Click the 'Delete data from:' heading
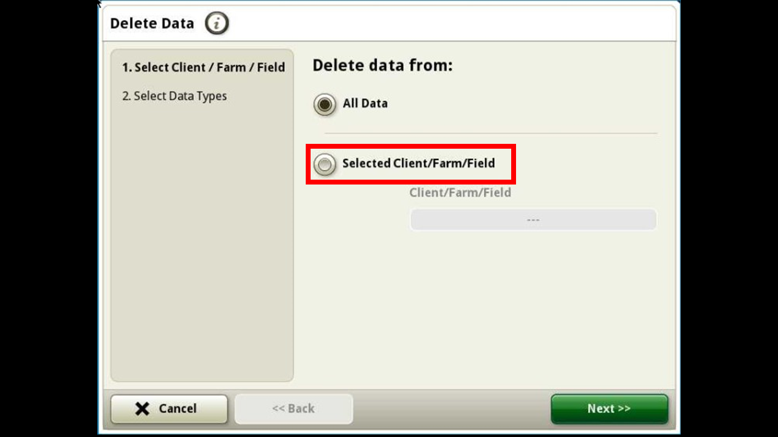 [x=382, y=66]
